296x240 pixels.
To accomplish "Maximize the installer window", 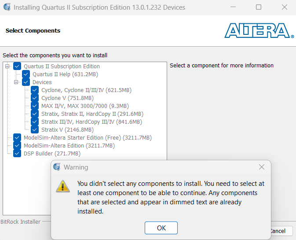I will tap(259, 7).
